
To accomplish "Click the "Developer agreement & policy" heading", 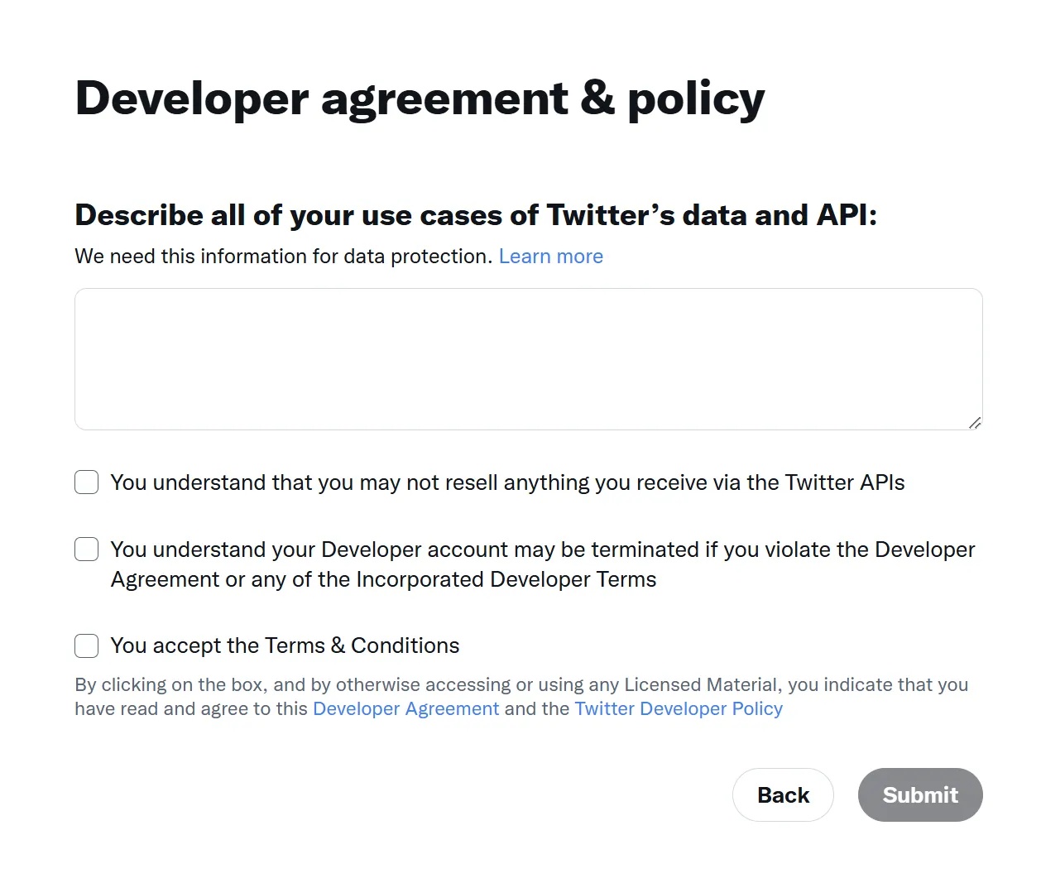I will (x=420, y=98).
